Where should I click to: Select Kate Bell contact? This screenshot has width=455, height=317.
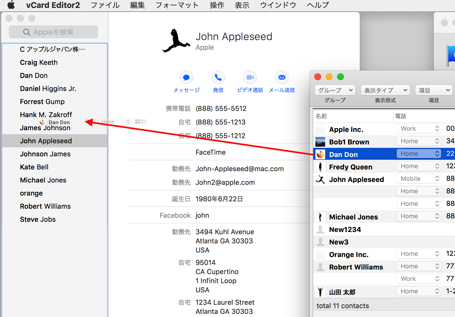click(55, 167)
